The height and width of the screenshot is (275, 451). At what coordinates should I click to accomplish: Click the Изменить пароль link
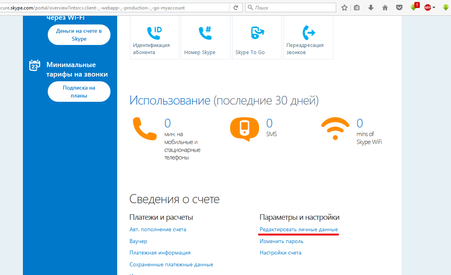click(x=281, y=241)
